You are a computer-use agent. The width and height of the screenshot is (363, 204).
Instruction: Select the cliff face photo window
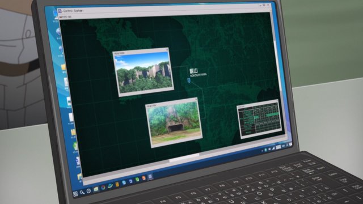[x=143, y=72]
